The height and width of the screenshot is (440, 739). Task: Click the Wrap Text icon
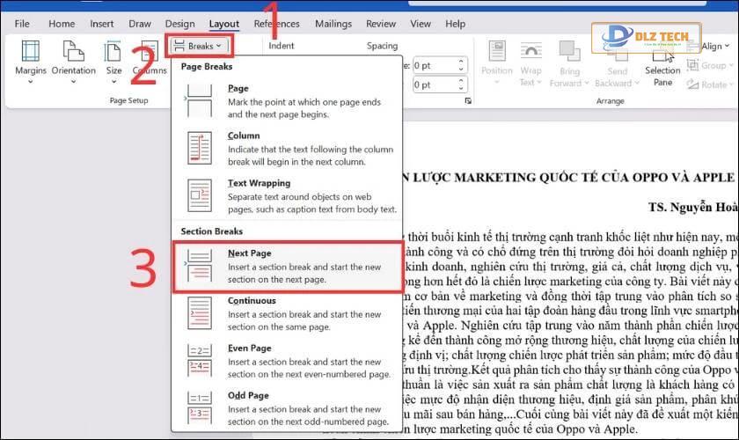pos(530,51)
